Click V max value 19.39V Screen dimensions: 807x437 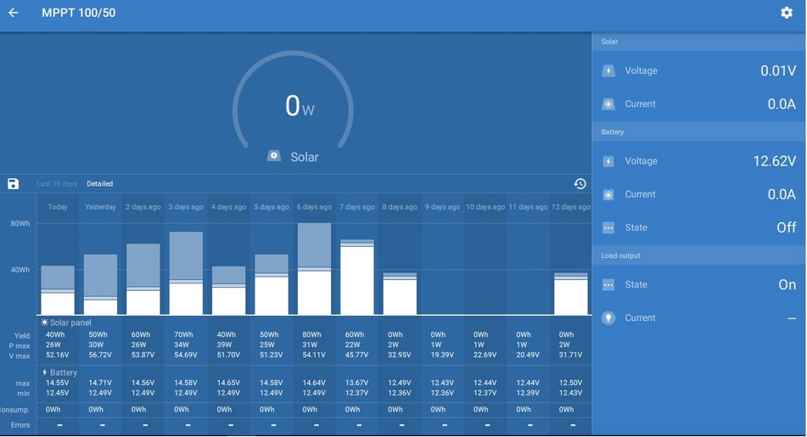442,355
